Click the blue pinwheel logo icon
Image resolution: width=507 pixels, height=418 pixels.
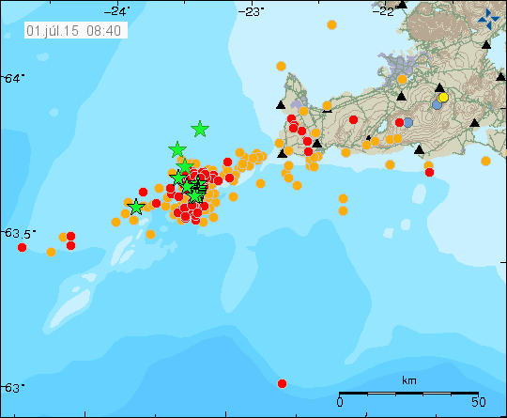point(488,20)
